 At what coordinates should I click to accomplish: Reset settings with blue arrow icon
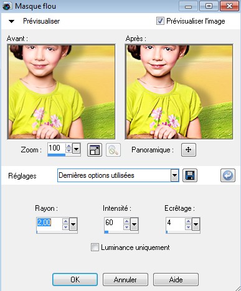pyautogui.click(x=228, y=175)
